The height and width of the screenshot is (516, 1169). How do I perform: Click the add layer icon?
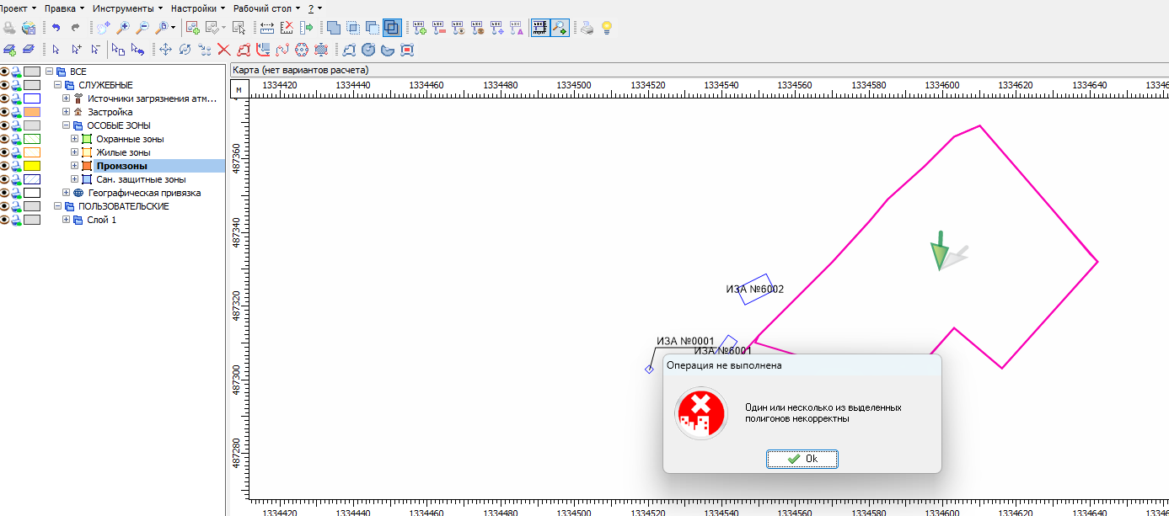click(x=10, y=50)
